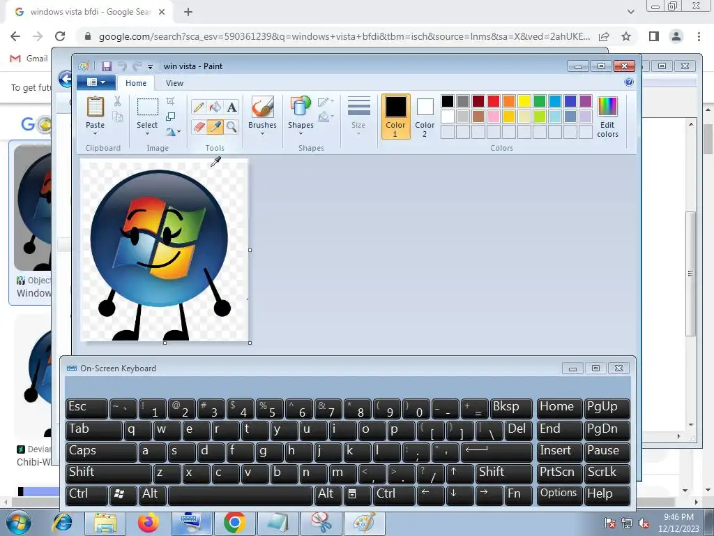Viewport: 714px width, 536px height.
Task: Open Internet Explorer from the taskbar
Action: pos(63,523)
